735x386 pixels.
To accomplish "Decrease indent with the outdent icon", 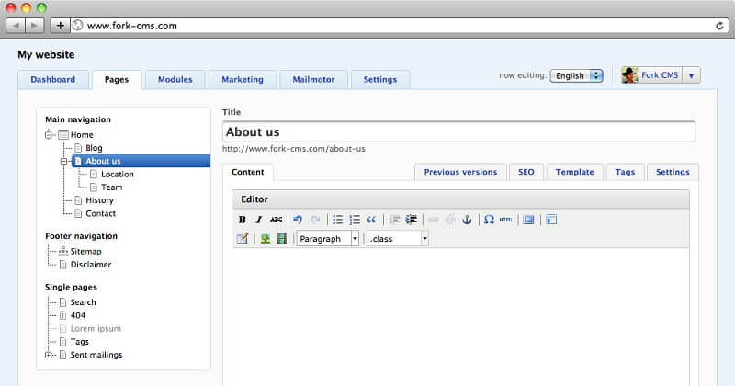I will pos(394,220).
